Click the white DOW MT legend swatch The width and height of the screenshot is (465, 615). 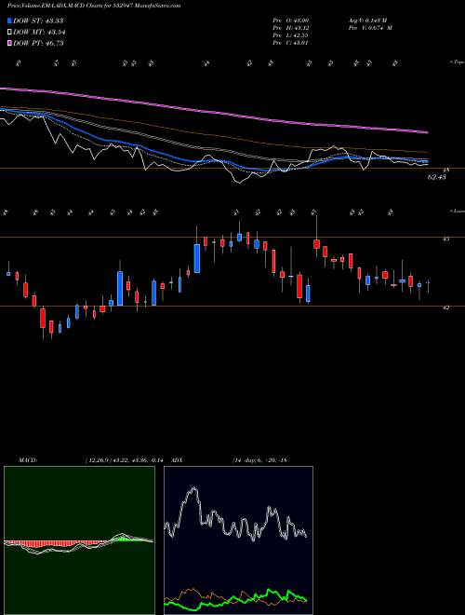pos(9,33)
